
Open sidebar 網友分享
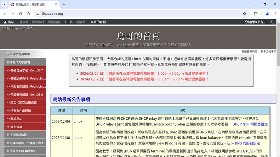pyautogui.click(x=25, y=127)
